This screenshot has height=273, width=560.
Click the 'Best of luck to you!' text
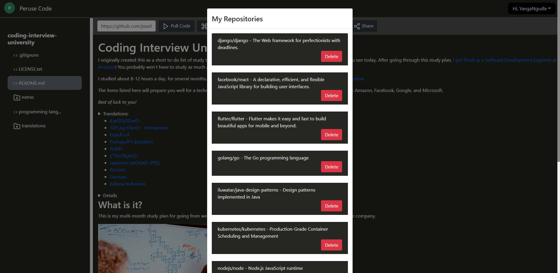(x=117, y=102)
